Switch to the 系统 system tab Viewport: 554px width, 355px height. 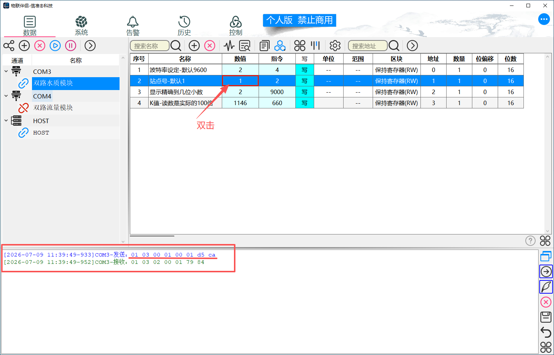coord(81,26)
